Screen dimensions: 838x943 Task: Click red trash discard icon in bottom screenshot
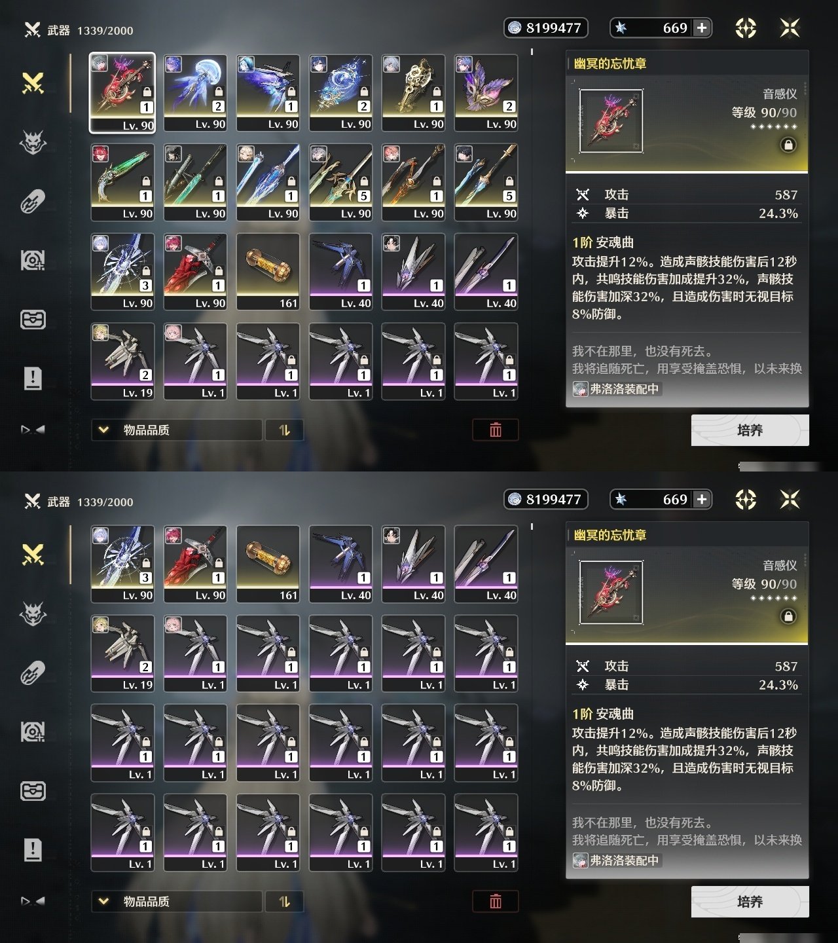(x=496, y=901)
